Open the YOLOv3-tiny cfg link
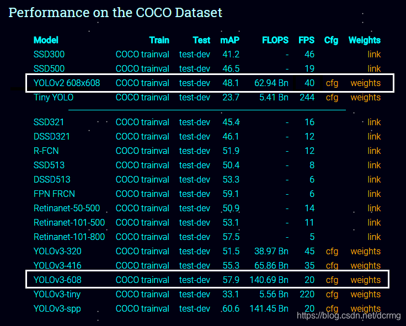The width and height of the screenshot is (406, 326). 332,295
